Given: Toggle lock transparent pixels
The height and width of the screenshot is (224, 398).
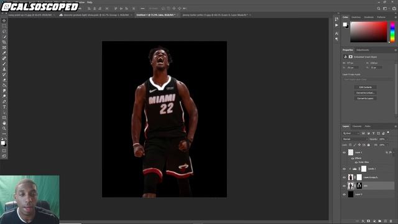Looking at the screenshot, I should [350, 145].
